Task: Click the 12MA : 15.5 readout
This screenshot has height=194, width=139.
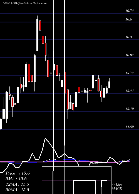Action: (x=17, y=184)
